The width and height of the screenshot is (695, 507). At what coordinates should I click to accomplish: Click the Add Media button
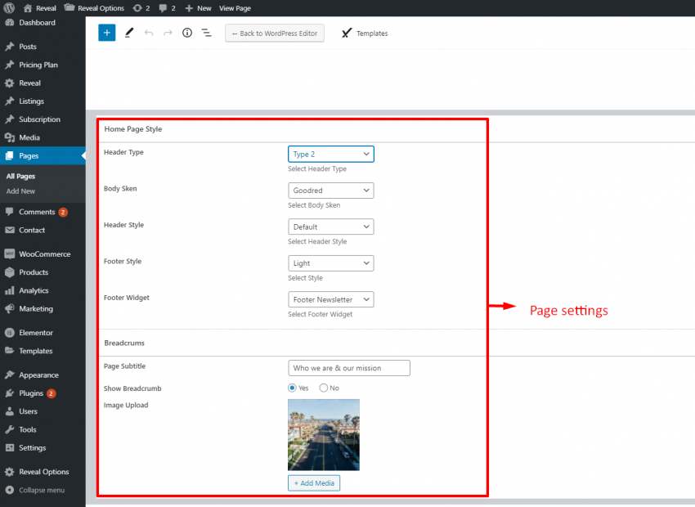click(314, 483)
